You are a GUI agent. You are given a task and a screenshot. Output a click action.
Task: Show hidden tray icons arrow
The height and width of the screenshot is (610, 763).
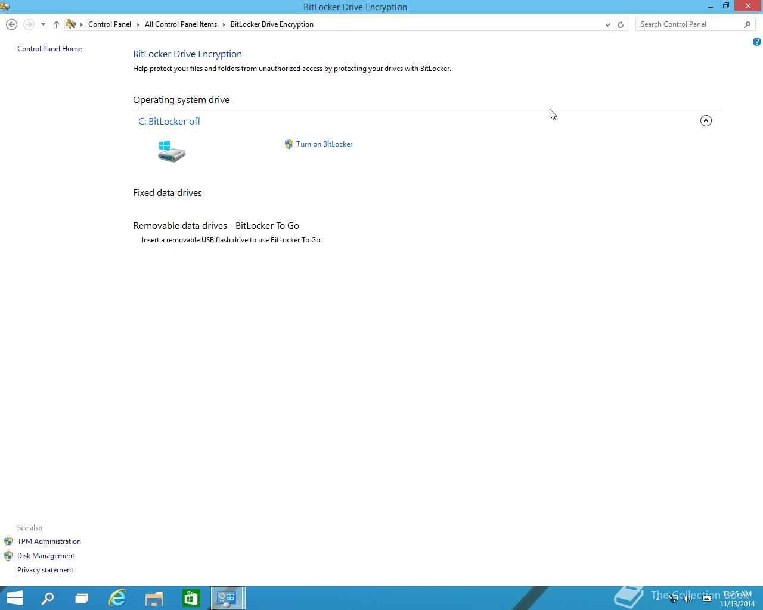click(x=658, y=598)
